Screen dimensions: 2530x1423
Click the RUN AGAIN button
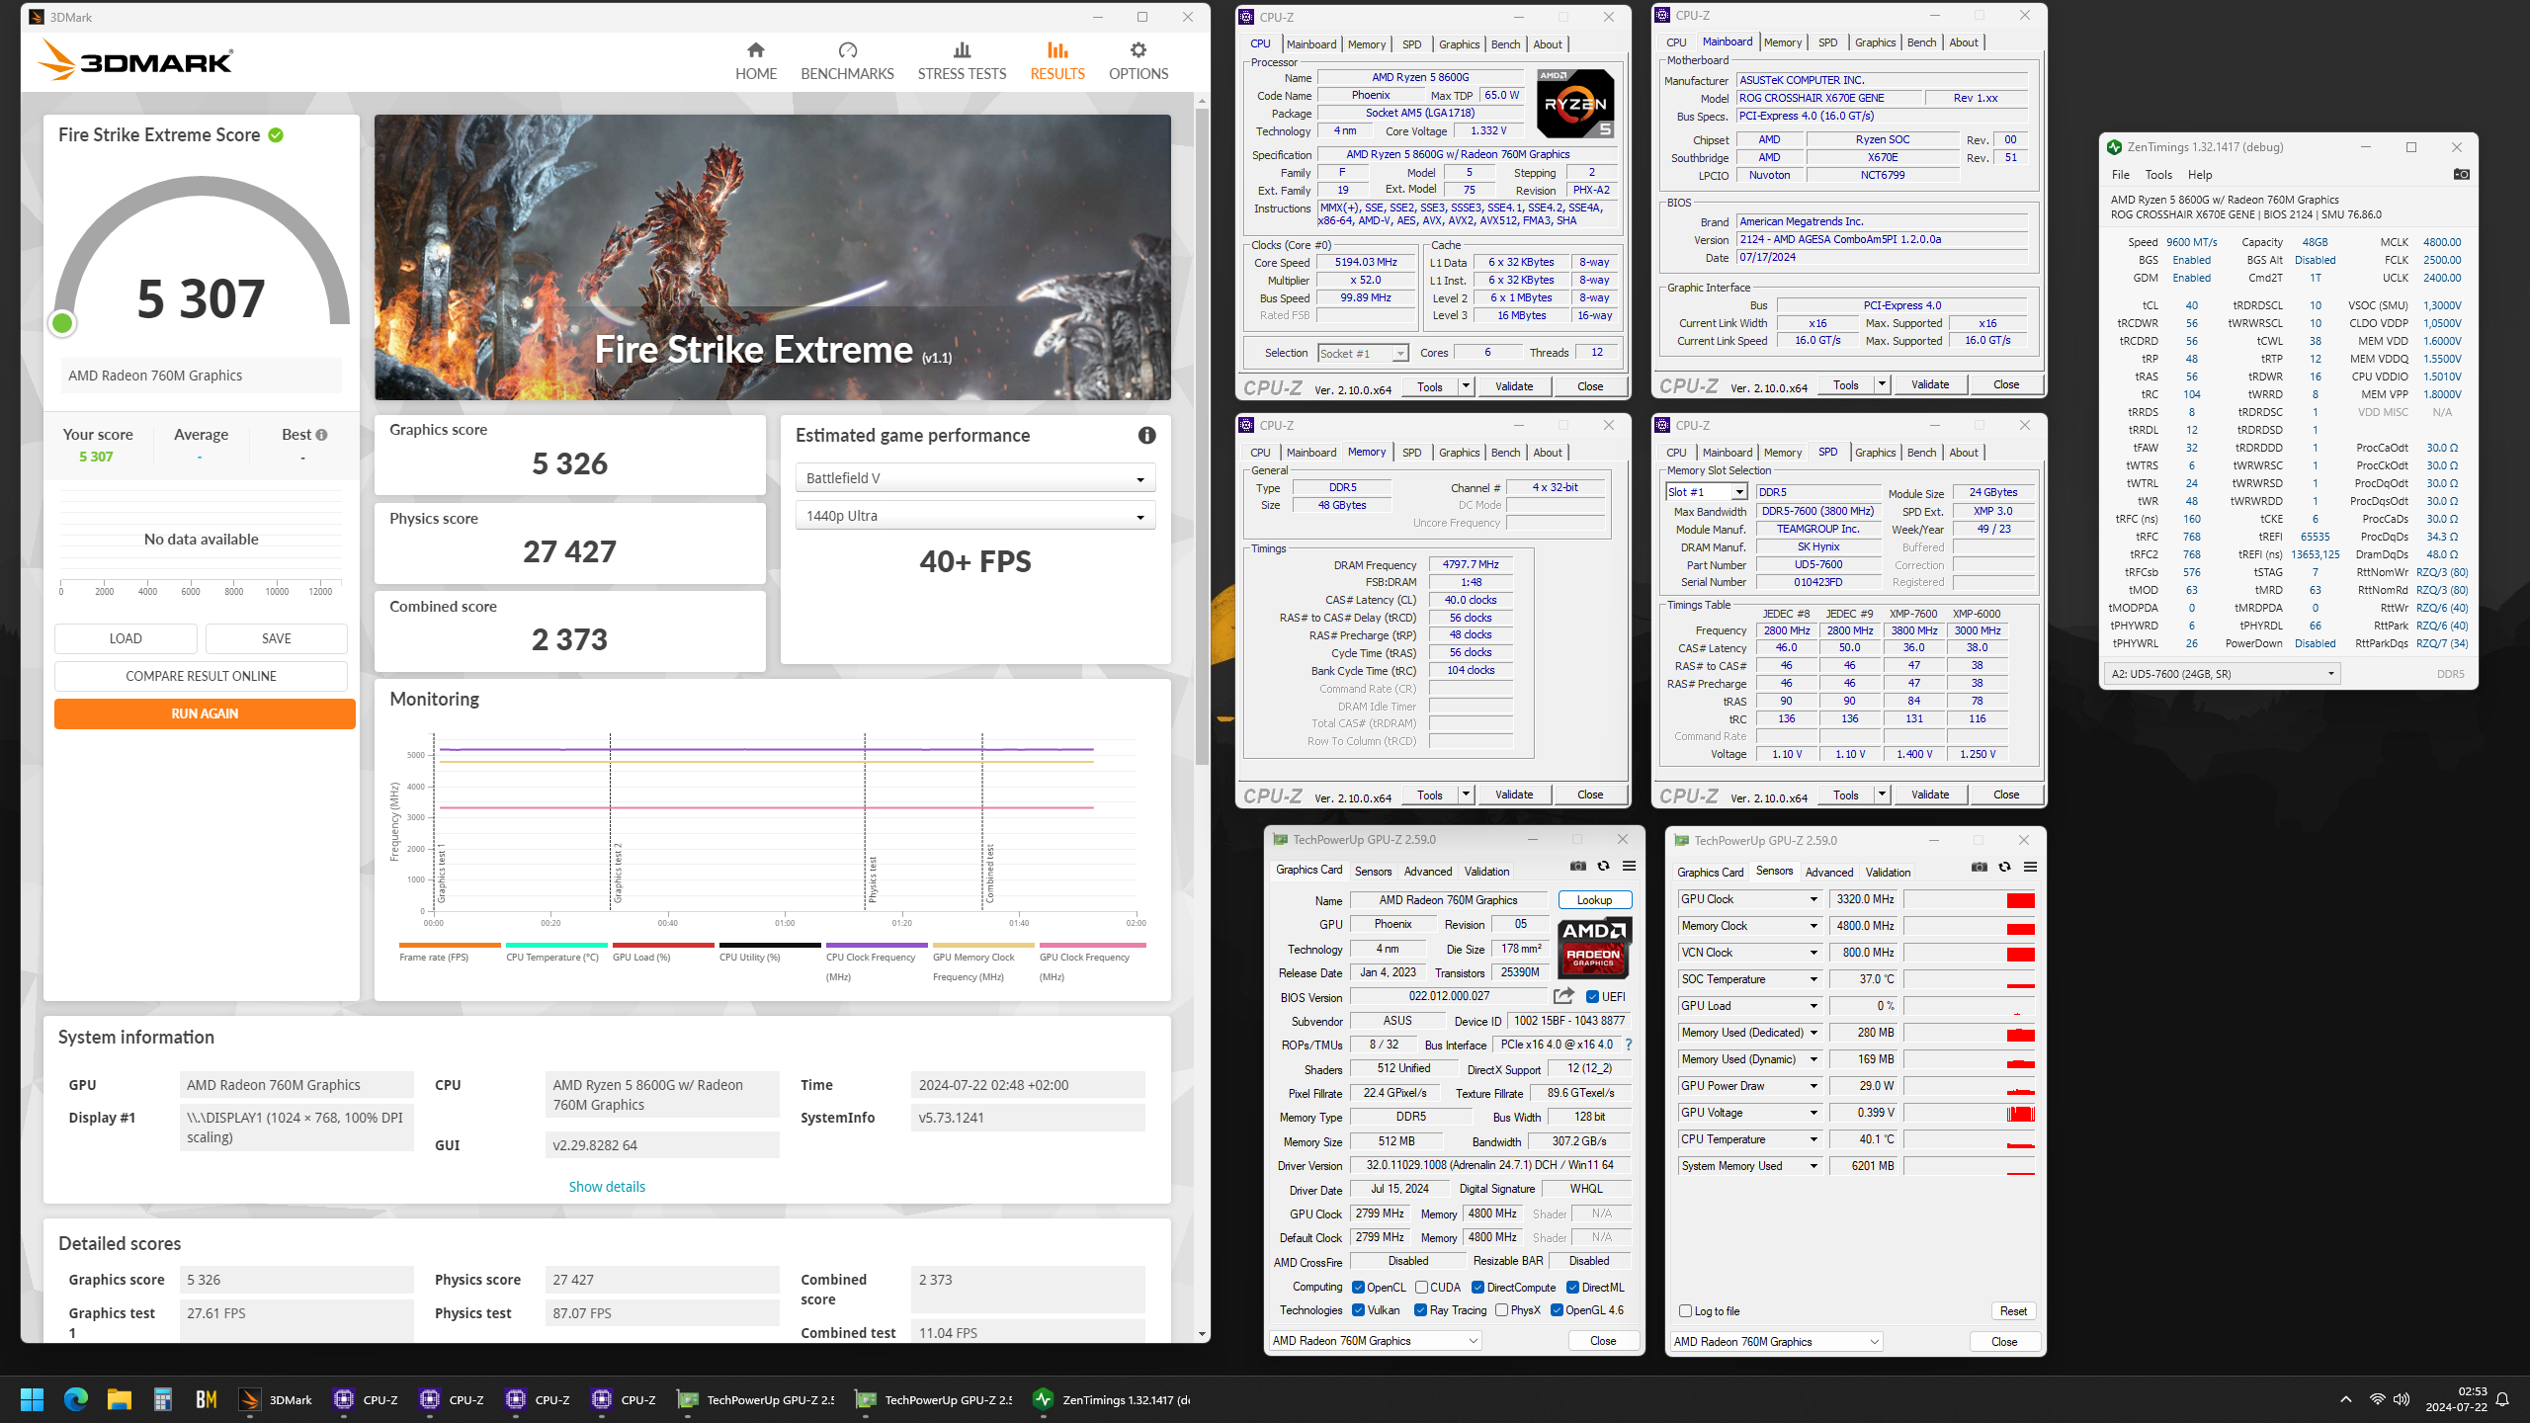coord(205,713)
